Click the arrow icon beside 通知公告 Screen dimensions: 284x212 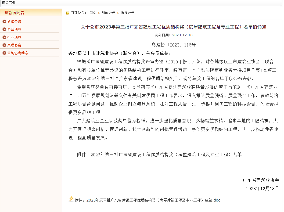[4, 21]
